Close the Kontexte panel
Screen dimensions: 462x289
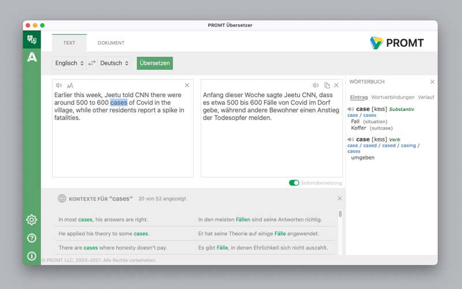pos(340,198)
